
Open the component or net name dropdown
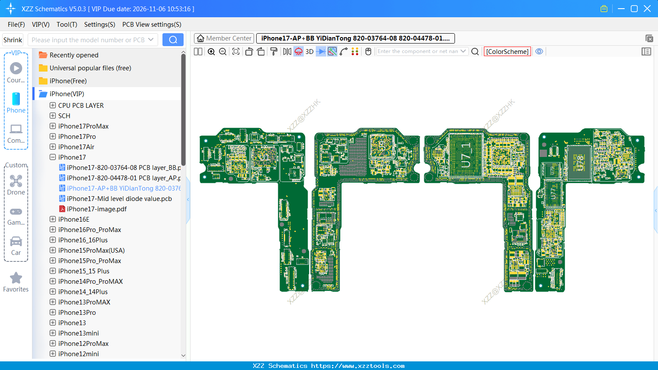pyautogui.click(x=463, y=51)
